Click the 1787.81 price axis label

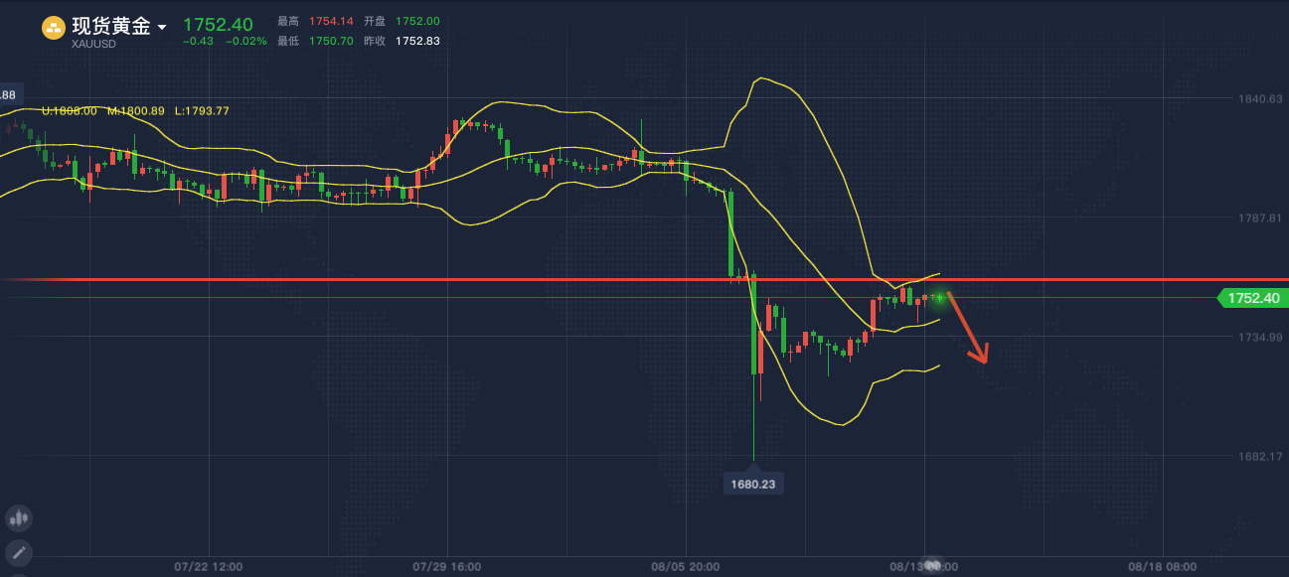tap(1260, 217)
